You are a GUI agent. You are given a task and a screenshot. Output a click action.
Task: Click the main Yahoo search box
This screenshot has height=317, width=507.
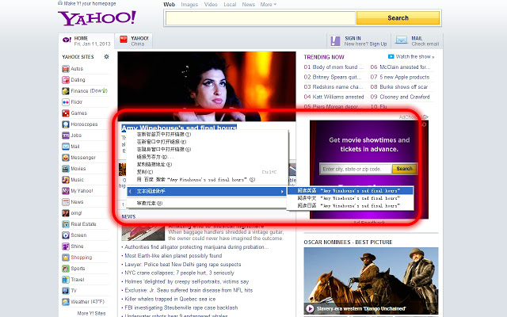(x=259, y=17)
